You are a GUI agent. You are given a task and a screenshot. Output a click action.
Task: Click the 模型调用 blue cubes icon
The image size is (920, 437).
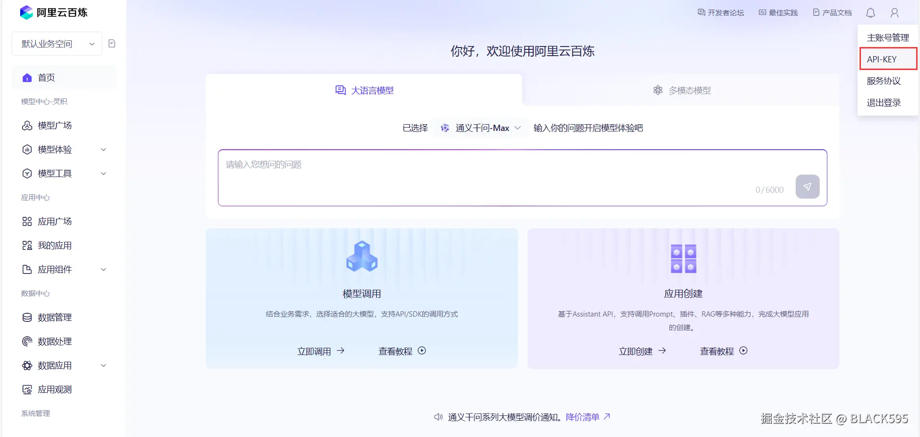[x=362, y=256]
